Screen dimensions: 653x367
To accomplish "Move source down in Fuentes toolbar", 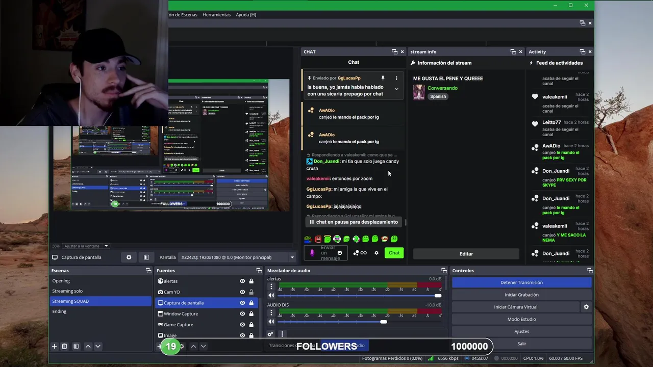I will click(203, 346).
